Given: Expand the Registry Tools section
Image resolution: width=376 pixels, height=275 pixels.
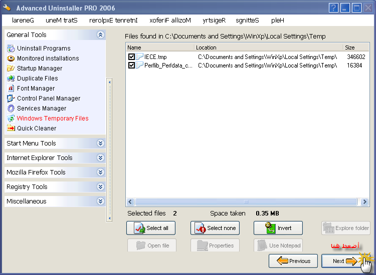Looking at the screenshot, I should tap(100, 187).
